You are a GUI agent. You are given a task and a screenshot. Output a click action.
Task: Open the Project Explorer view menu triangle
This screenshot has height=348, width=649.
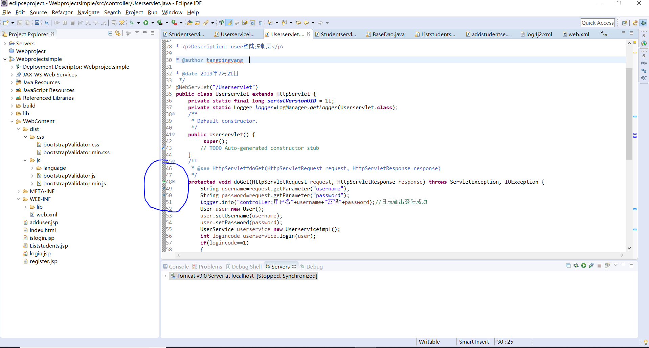tap(137, 33)
